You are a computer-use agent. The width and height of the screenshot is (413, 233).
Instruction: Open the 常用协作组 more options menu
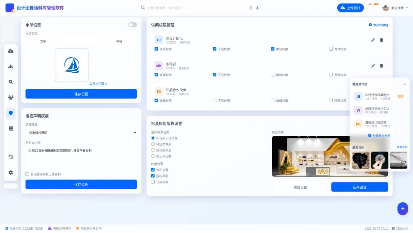(404, 84)
